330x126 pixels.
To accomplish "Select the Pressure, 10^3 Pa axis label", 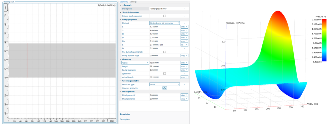I will (235, 23).
